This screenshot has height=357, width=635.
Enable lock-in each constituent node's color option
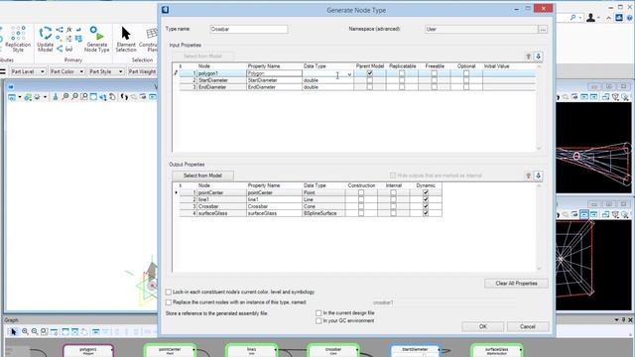pos(169,292)
